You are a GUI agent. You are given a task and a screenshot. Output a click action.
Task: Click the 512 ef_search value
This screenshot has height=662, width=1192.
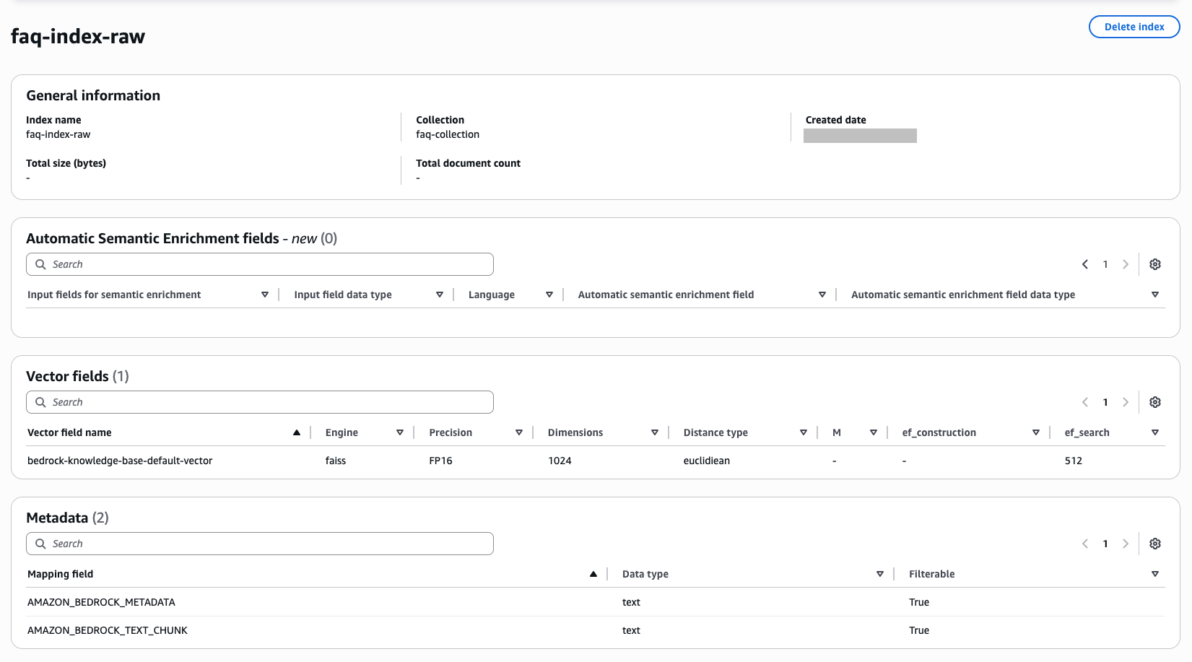click(1074, 461)
